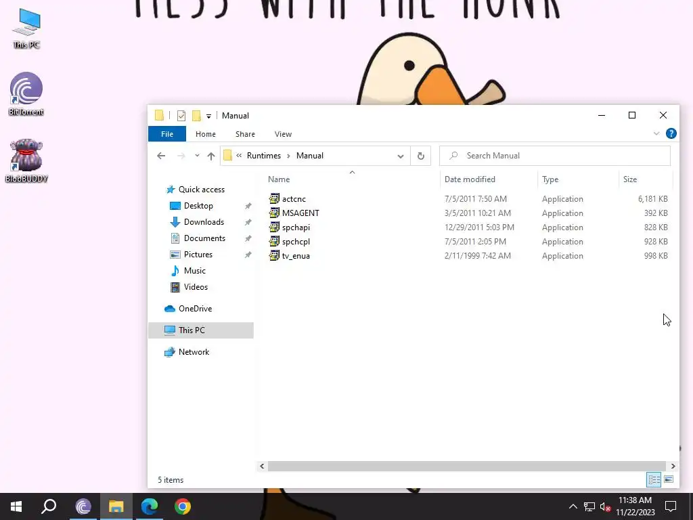This screenshot has width=693, height=520.
Task: Click the horizontal scrollbar left arrow
Action: click(x=262, y=466)
